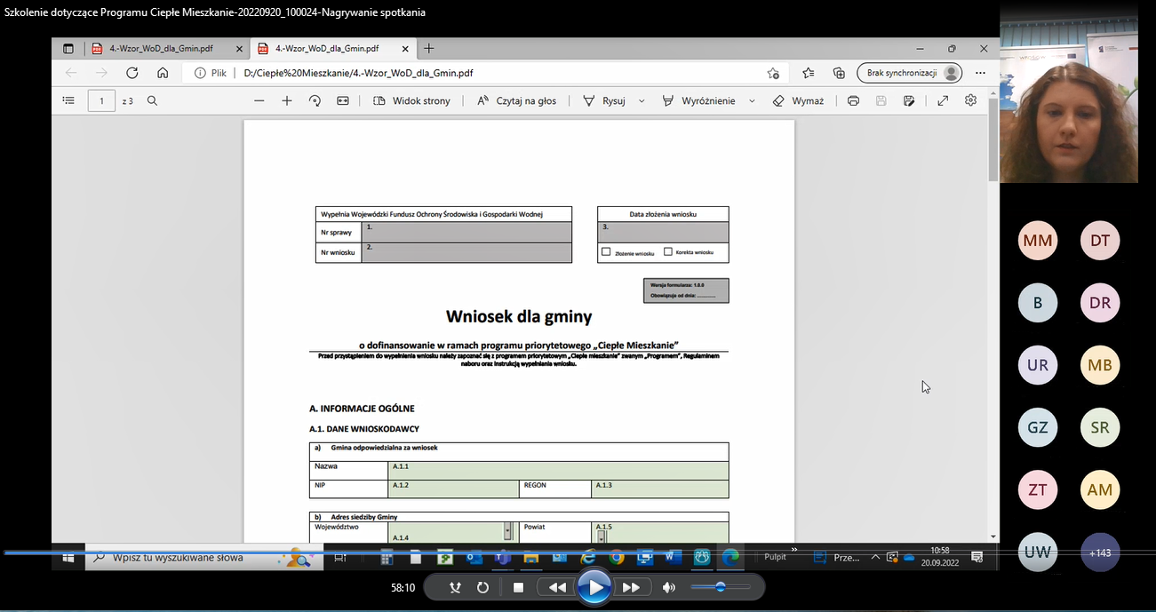The height and width of the screenshot is (612, 1156).
Task: Rotate the PDF page
Action: pos(315,101)
